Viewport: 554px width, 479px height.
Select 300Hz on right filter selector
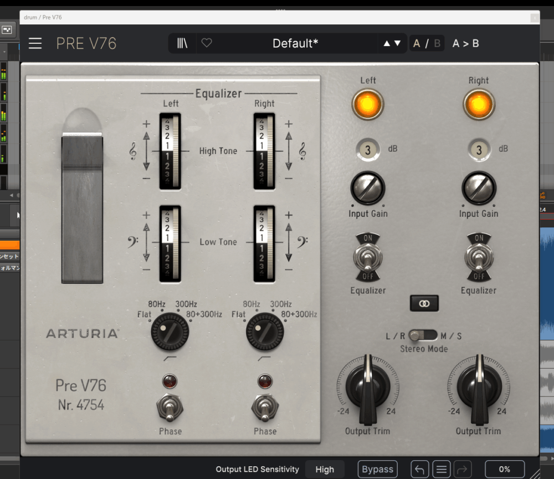[x=281, y=304]
